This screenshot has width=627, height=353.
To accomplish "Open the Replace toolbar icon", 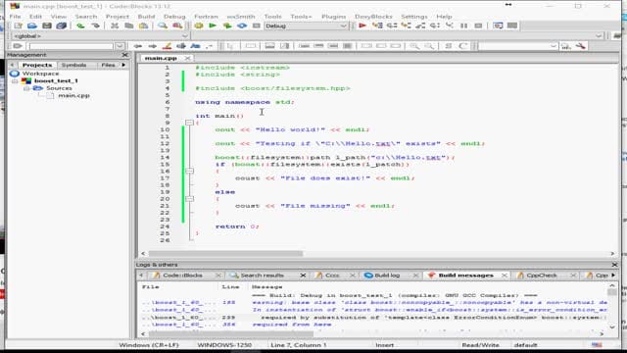I will click(177, 25).
